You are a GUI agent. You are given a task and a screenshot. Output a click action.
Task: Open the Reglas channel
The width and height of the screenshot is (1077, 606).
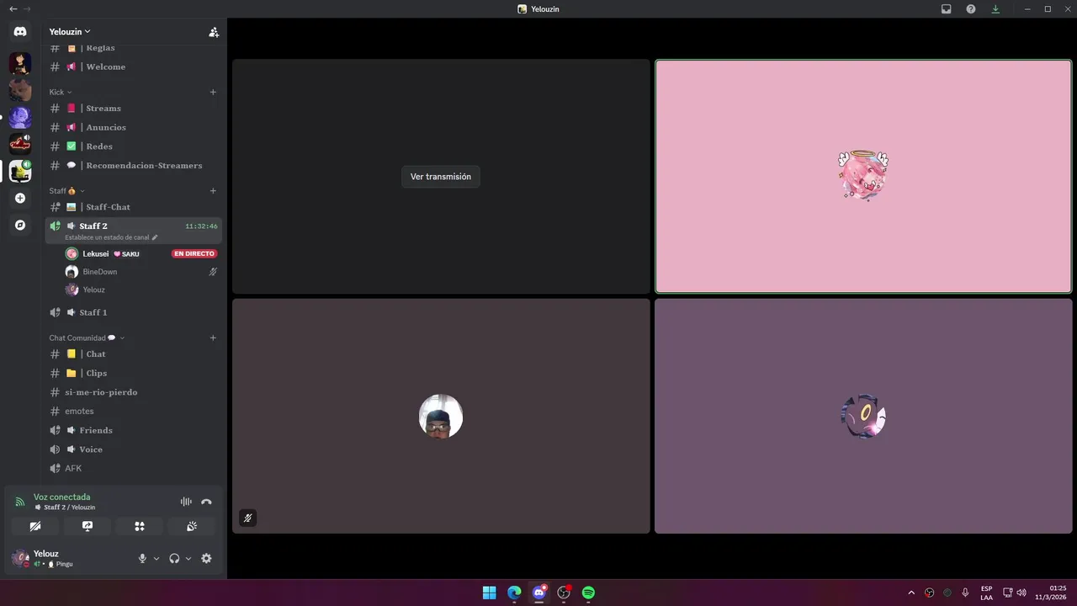134,49
